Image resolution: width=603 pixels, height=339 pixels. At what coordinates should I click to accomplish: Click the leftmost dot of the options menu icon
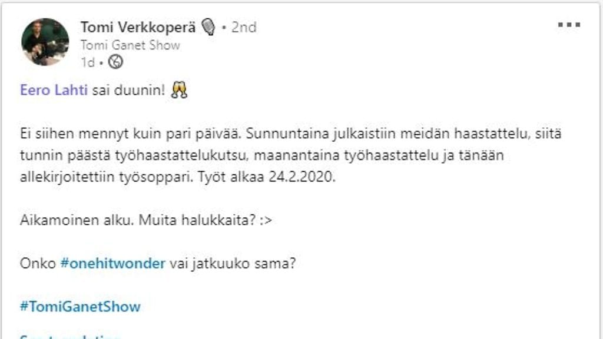[x=561, y=25]
